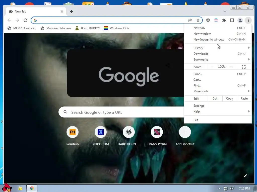Click the Google G icon in address bar
This screenshot has height=192, width=257.
35,20
